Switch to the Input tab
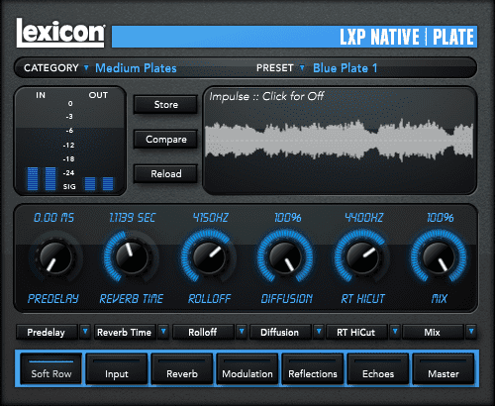 coord(117,368)
